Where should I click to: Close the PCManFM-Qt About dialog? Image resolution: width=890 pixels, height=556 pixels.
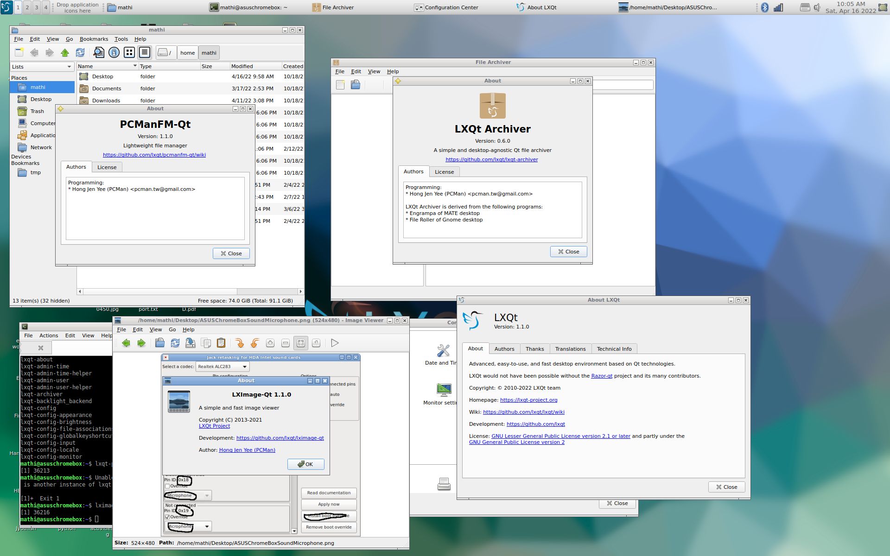point(231,253)
